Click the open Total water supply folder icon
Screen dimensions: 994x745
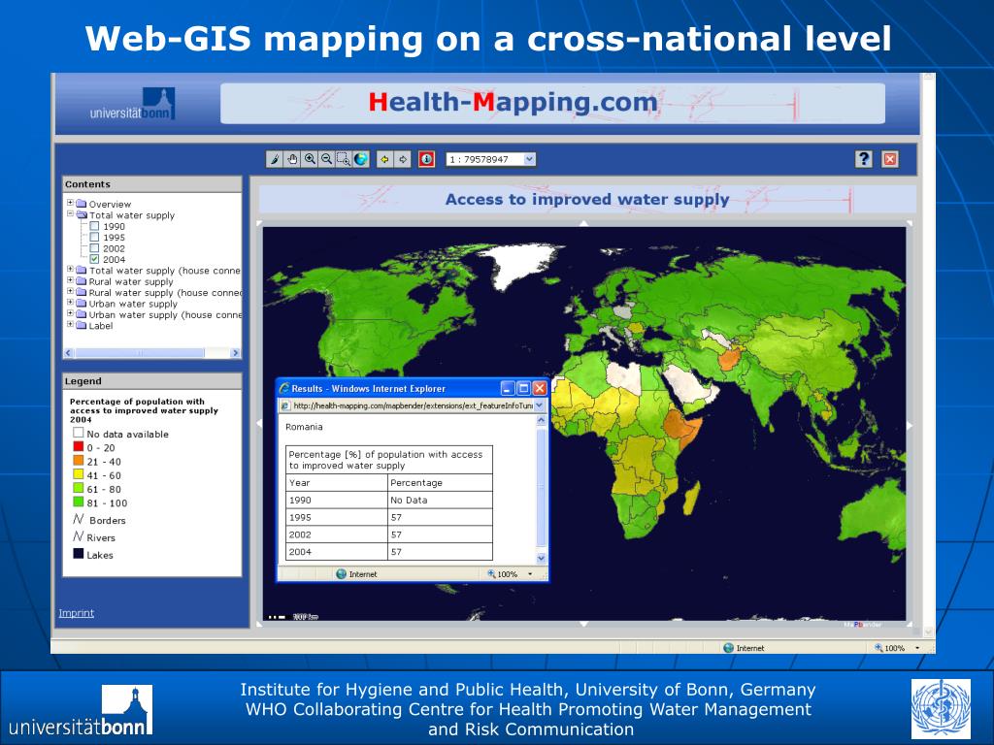coord(82,214)
